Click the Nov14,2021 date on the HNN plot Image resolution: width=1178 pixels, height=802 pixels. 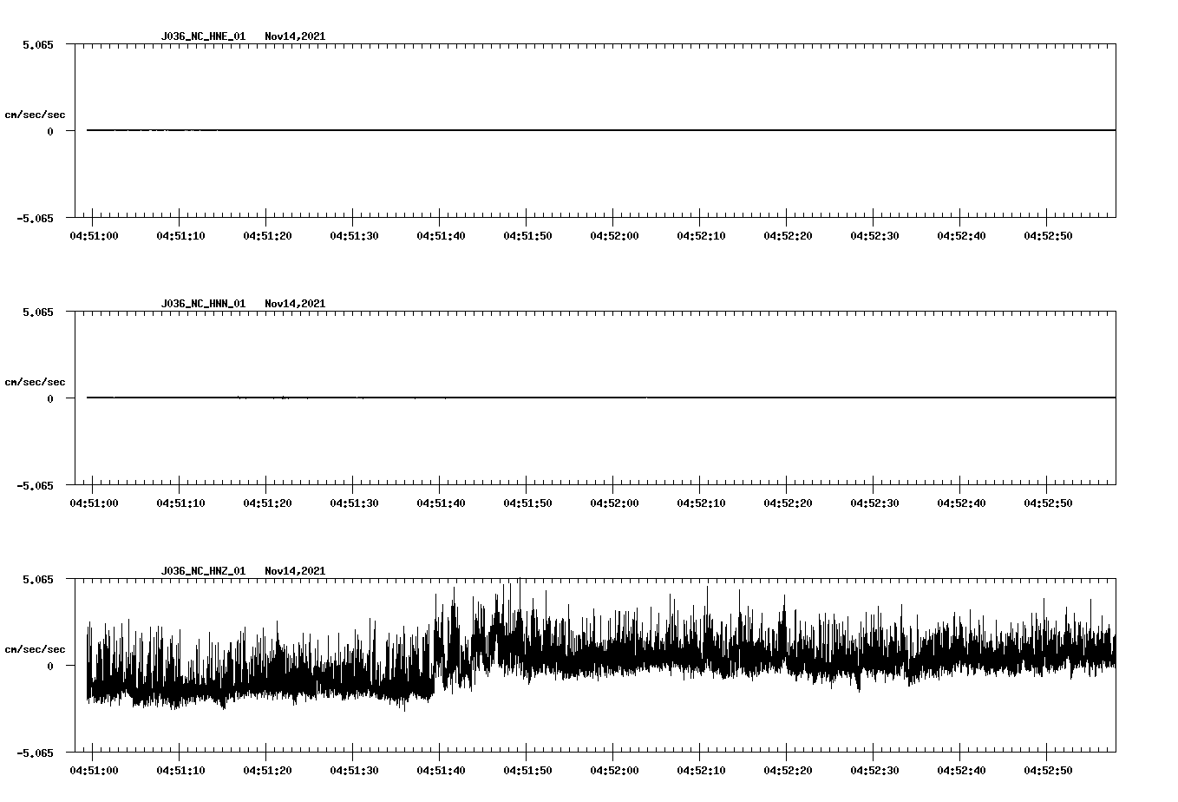(x=295, y=304)
